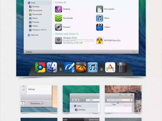Select Music in the navigation sidebar
Image resolution: width=162 pixels, height=121 pixels.
tap(35, 18)
